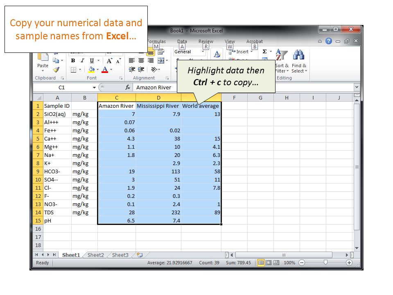Jump to last sheet with navigation arrow
Viewport: 393px width, 295px height.
coord(54,255)
